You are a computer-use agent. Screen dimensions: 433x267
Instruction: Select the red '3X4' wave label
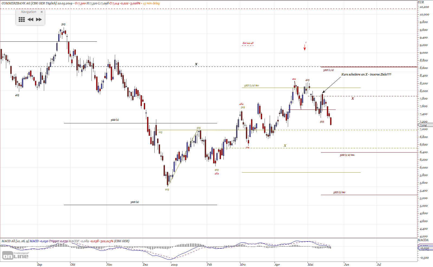(217, 173)
